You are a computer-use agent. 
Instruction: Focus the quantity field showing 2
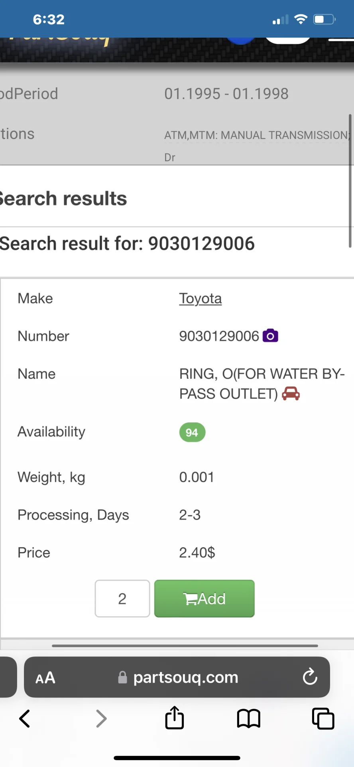coord(122,598)
